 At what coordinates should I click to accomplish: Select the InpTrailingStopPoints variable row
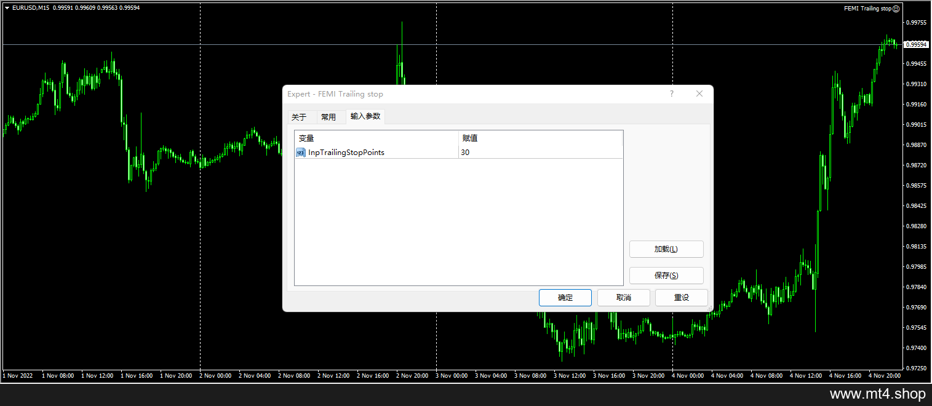(459, 152)
